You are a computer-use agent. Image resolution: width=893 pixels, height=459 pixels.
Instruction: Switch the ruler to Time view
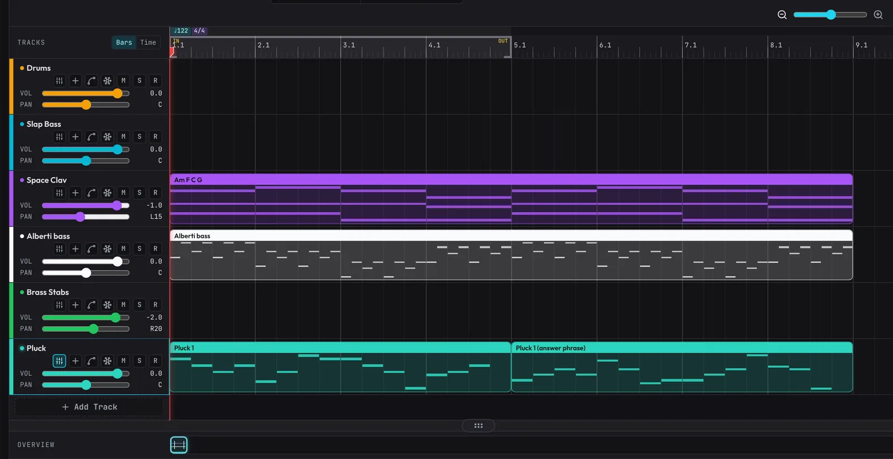click(148, 42)
